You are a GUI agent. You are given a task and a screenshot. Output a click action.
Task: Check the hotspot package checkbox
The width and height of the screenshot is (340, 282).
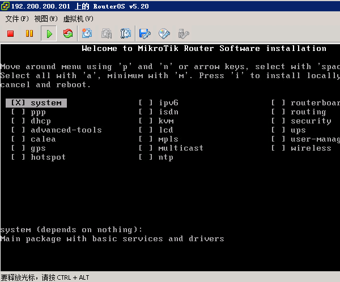18,157
